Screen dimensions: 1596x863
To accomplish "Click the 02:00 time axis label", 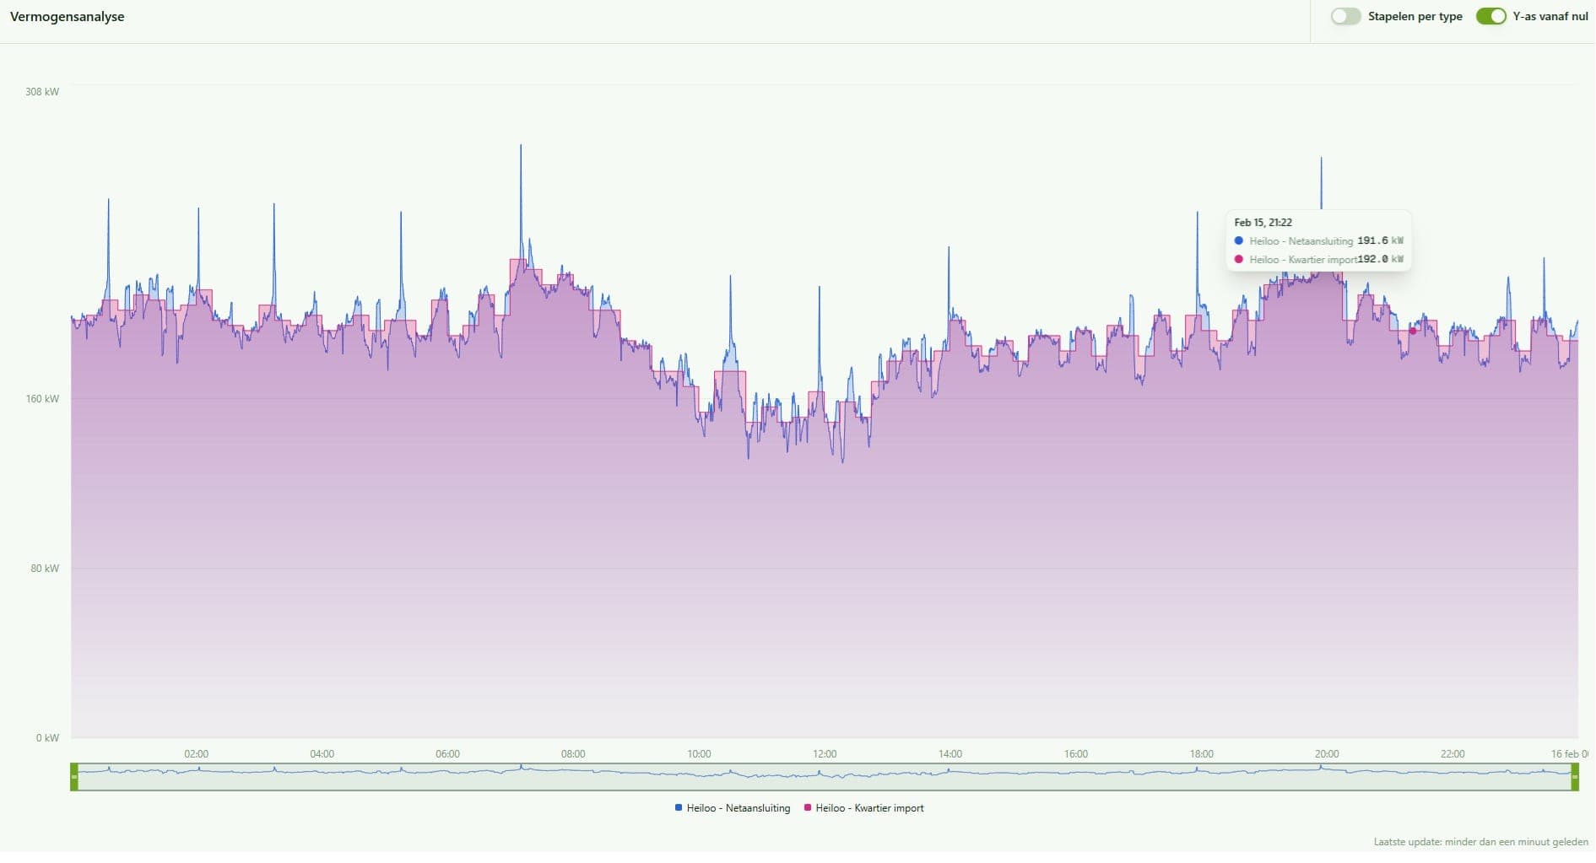I will coord(197,754).
